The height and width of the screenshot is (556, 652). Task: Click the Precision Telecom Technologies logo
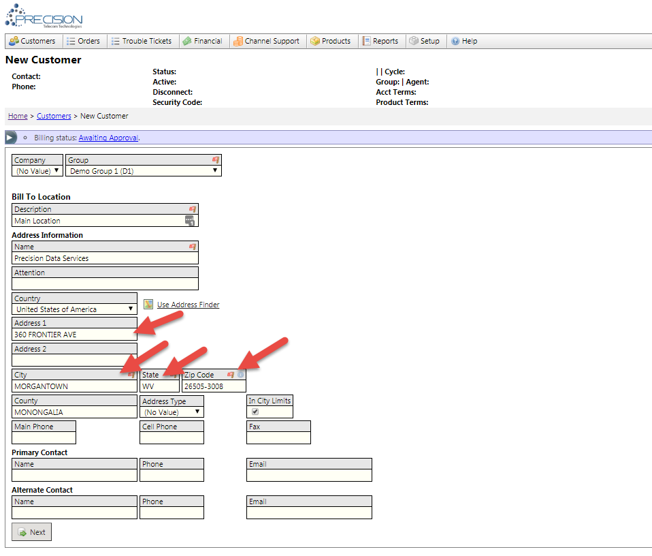coord(44,16)
